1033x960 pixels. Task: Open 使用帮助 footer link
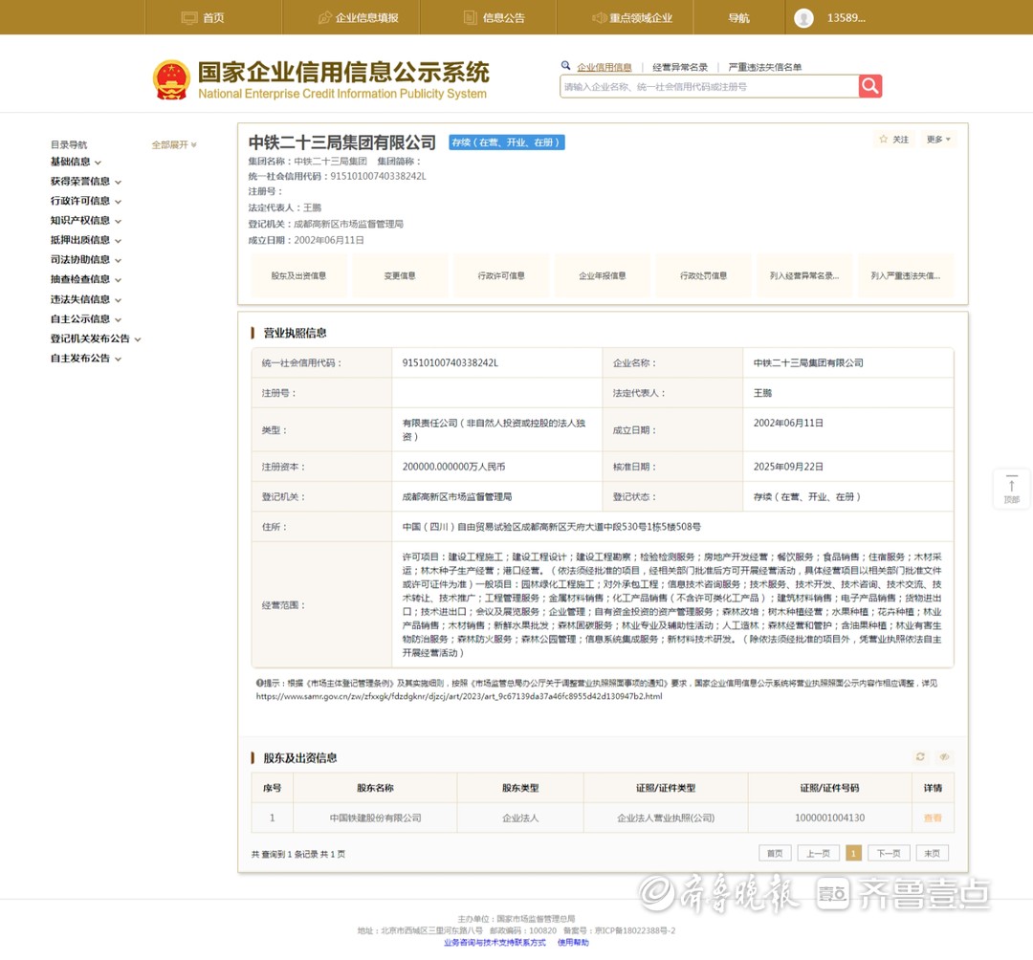(x=573, y=943)
